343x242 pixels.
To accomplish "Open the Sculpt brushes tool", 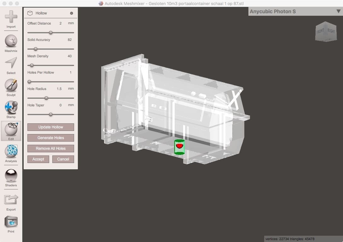I will (x=11, y=87).
